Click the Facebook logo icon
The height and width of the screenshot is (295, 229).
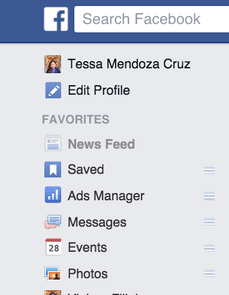(56, 19)
